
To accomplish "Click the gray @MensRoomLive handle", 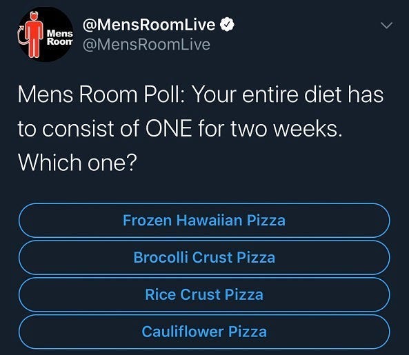I will click(146, 44).
